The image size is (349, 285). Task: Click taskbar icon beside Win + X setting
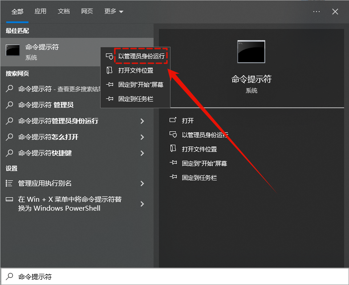9,199
